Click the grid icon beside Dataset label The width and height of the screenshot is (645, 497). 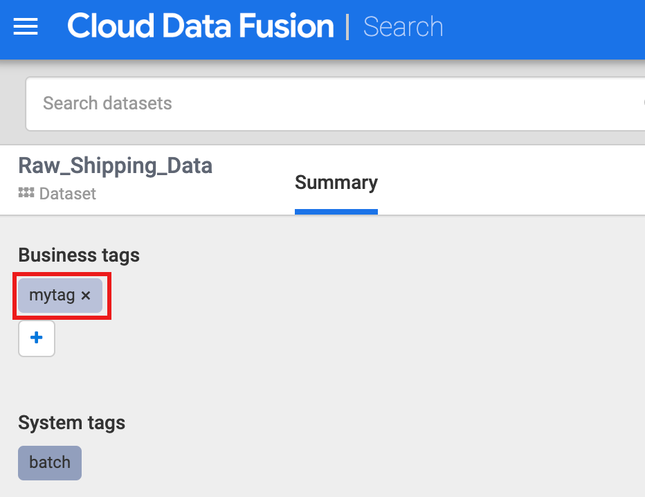(26, 193)
